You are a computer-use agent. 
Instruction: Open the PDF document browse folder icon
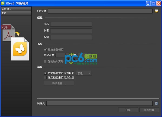(156, 11)
